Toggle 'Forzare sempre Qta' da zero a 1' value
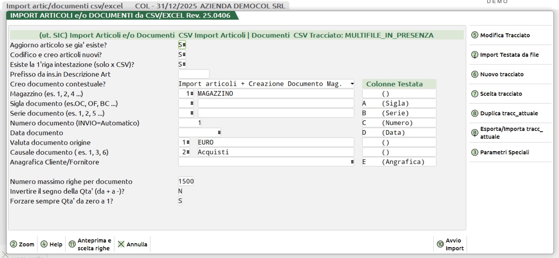 click(x=180, y=201)
